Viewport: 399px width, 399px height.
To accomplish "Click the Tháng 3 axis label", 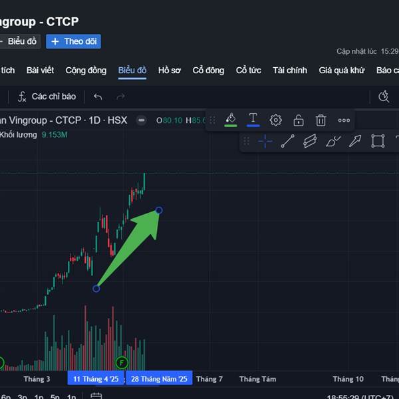I will pyautogui.click(x=37, y=379).
